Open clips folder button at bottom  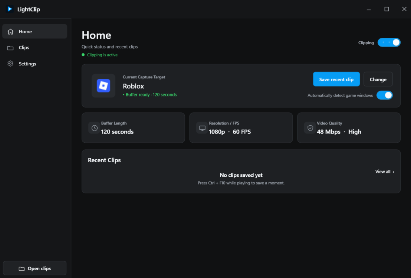click(x=34, y=268)
